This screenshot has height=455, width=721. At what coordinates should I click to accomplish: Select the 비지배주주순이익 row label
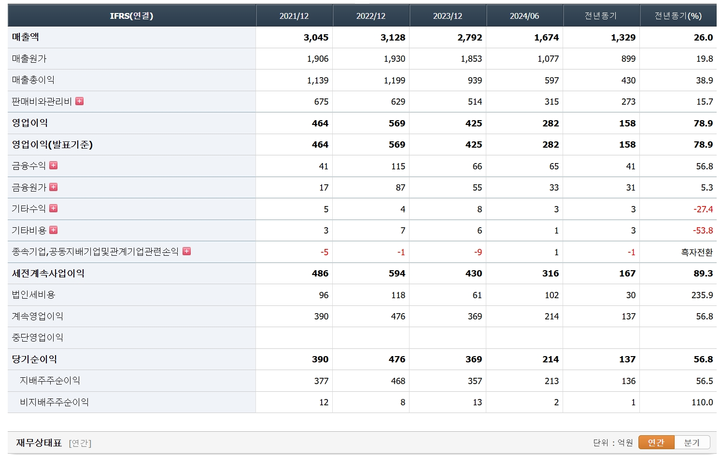point(54,402)
